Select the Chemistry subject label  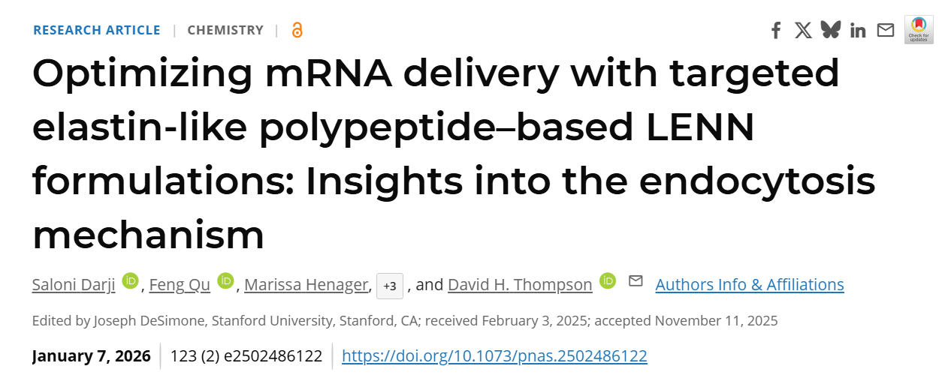(225, 30)
